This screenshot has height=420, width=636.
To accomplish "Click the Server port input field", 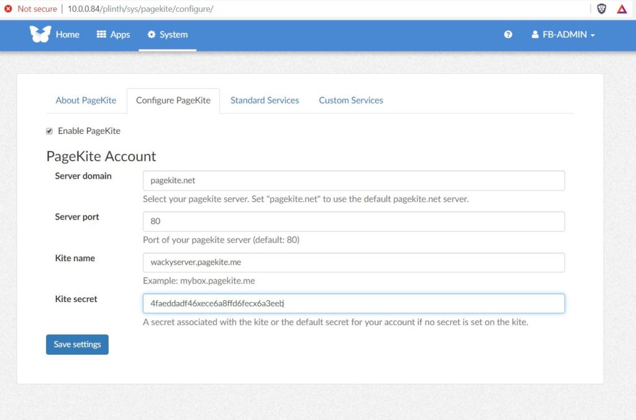I will pos(353,221).
